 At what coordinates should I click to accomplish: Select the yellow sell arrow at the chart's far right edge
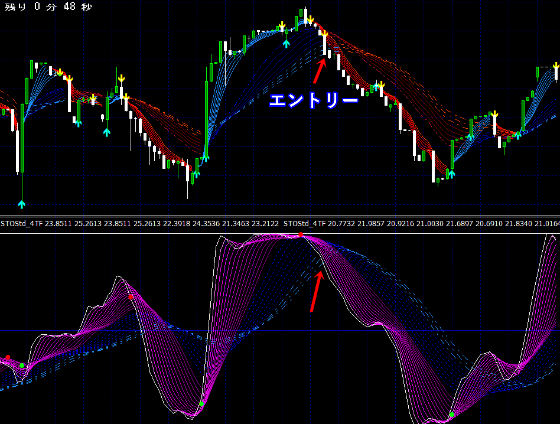(x=556, y=66)
